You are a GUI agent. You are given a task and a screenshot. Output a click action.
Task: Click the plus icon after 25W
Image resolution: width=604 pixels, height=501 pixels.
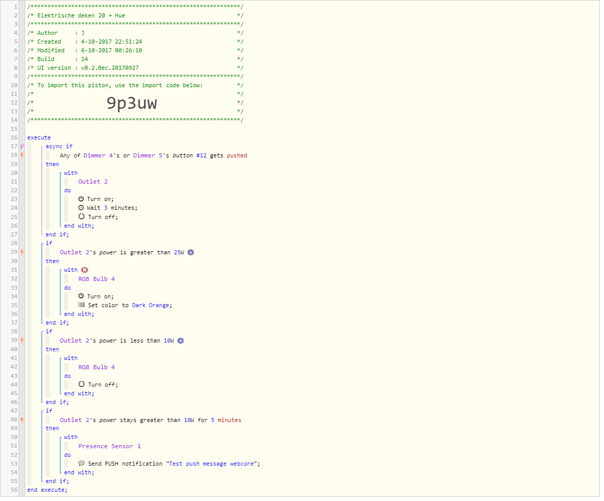click(x=191, y=252)
